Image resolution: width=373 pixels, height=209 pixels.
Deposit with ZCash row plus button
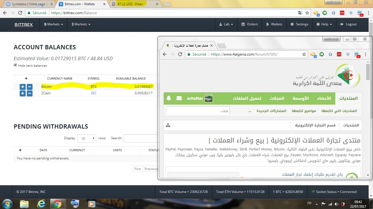tap(23, 93)
